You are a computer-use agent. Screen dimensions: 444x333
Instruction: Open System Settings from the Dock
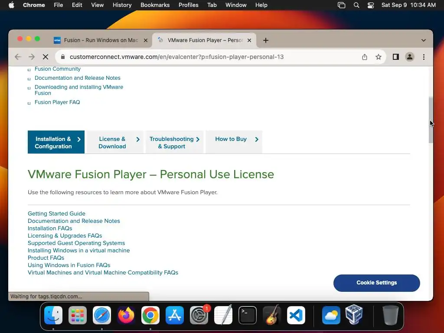(199, 315)
